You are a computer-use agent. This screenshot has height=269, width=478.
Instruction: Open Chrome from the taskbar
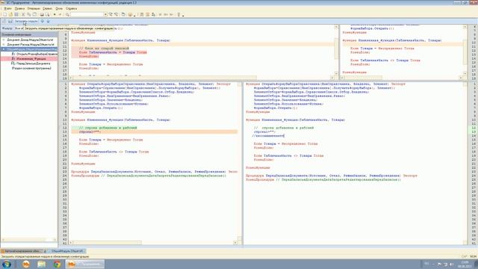(x=57, y=264)
